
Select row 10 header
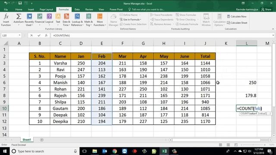(4, 108)
